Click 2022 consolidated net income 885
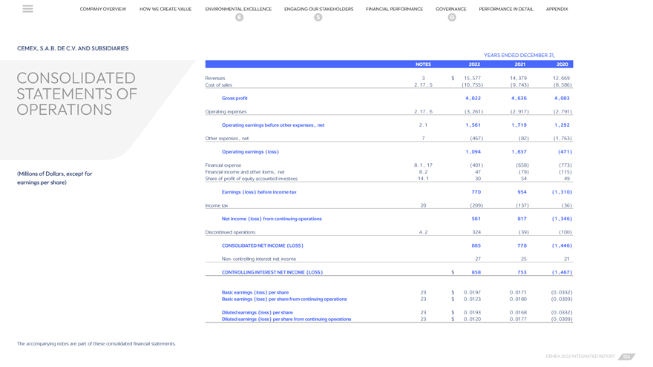Image resolution: width=653 pixels, height=367 pixels. point(476,245)
